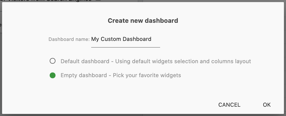Click the green filled radio circle

pyautogui.click(x=53, y=75)
